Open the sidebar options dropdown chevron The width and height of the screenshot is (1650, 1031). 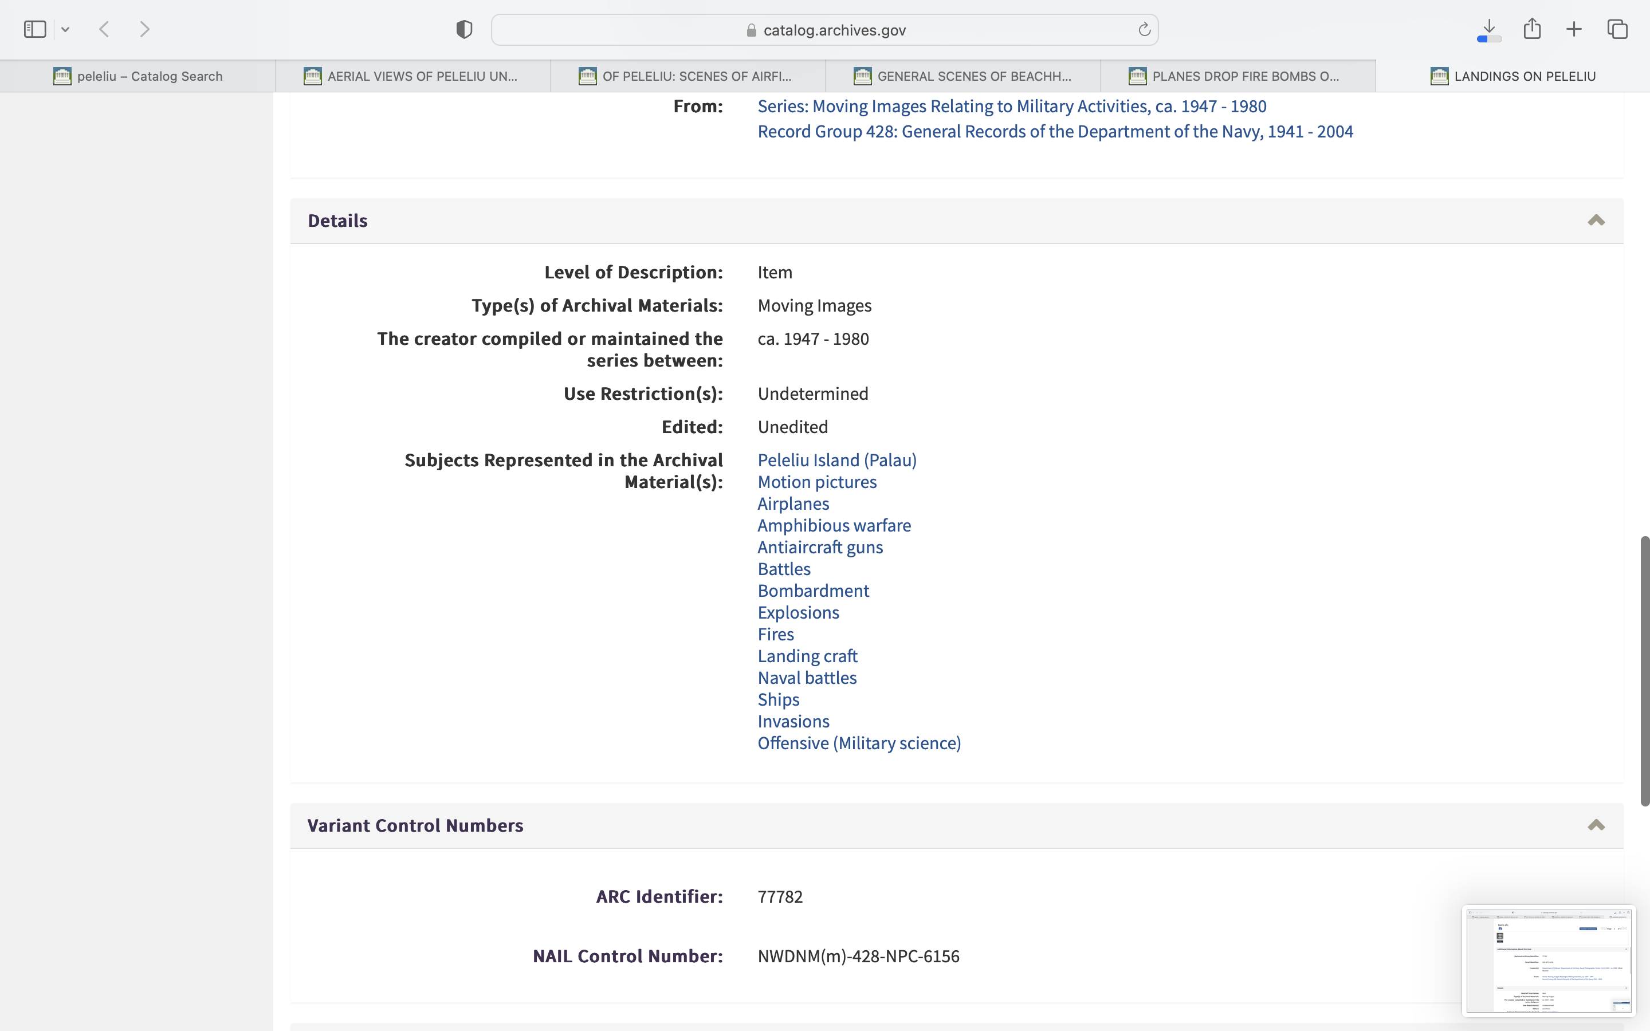65,29
